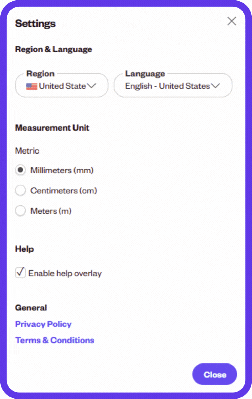Open the Terms & Conditions link

click(55, 340)
